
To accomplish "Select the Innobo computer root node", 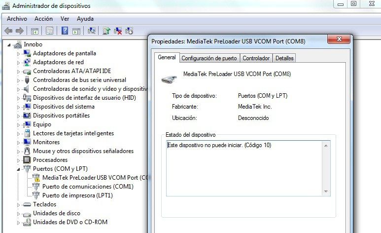I will pos(33,44).
